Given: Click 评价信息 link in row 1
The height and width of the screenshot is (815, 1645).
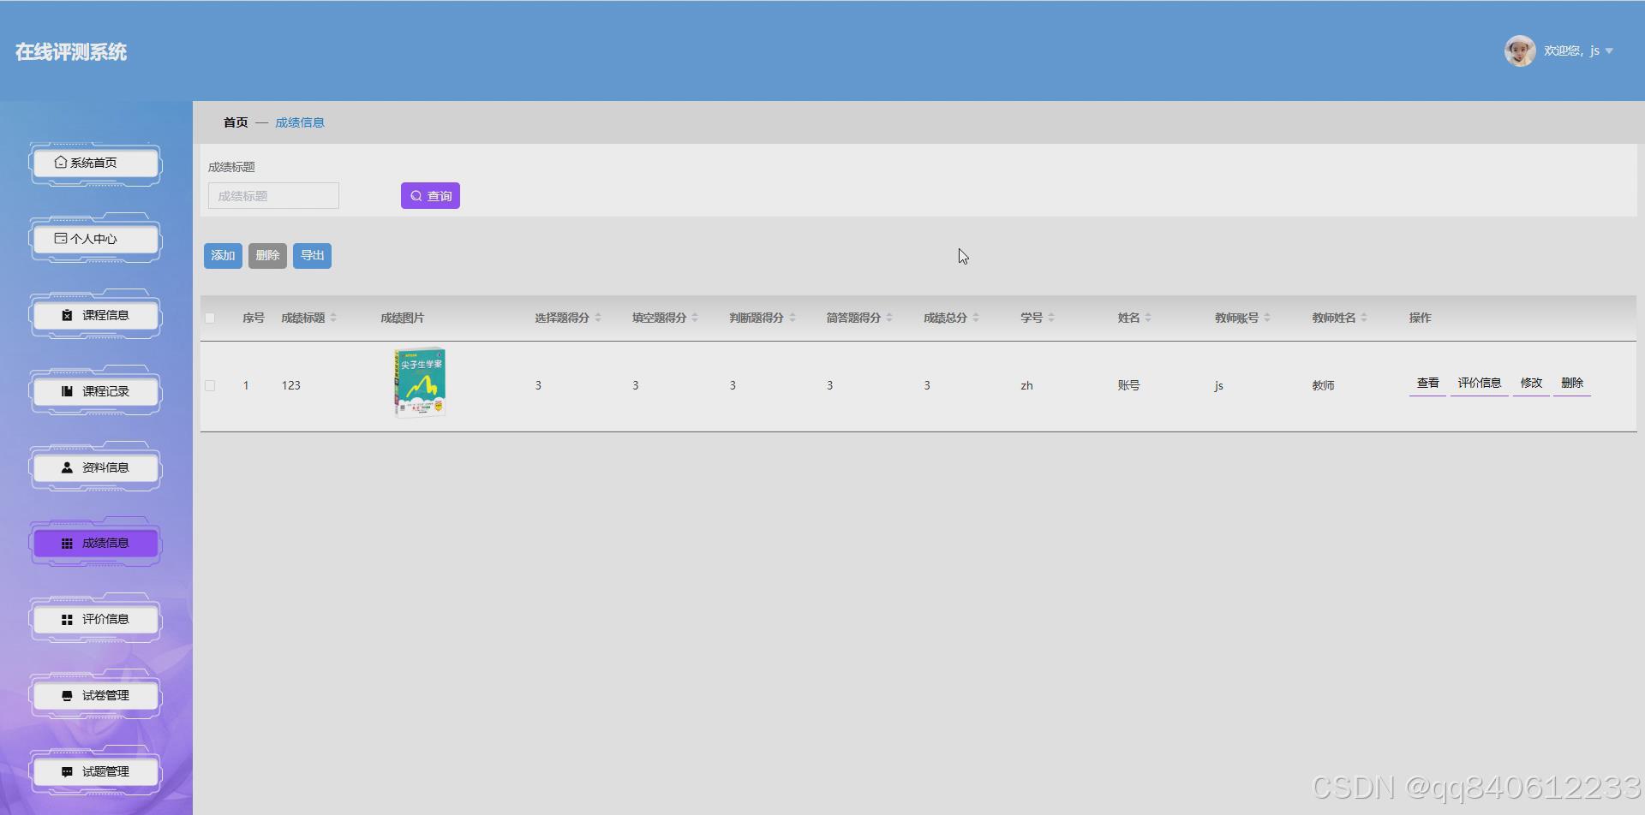Looking at the screenshot, I should tap(1479, 384).
